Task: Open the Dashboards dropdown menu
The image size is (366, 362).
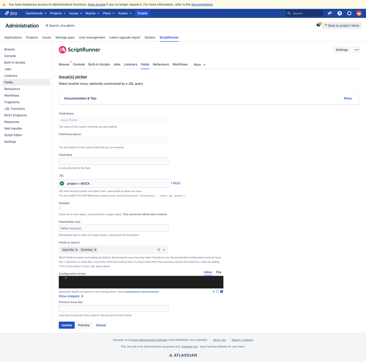Action: pos(36,13)
